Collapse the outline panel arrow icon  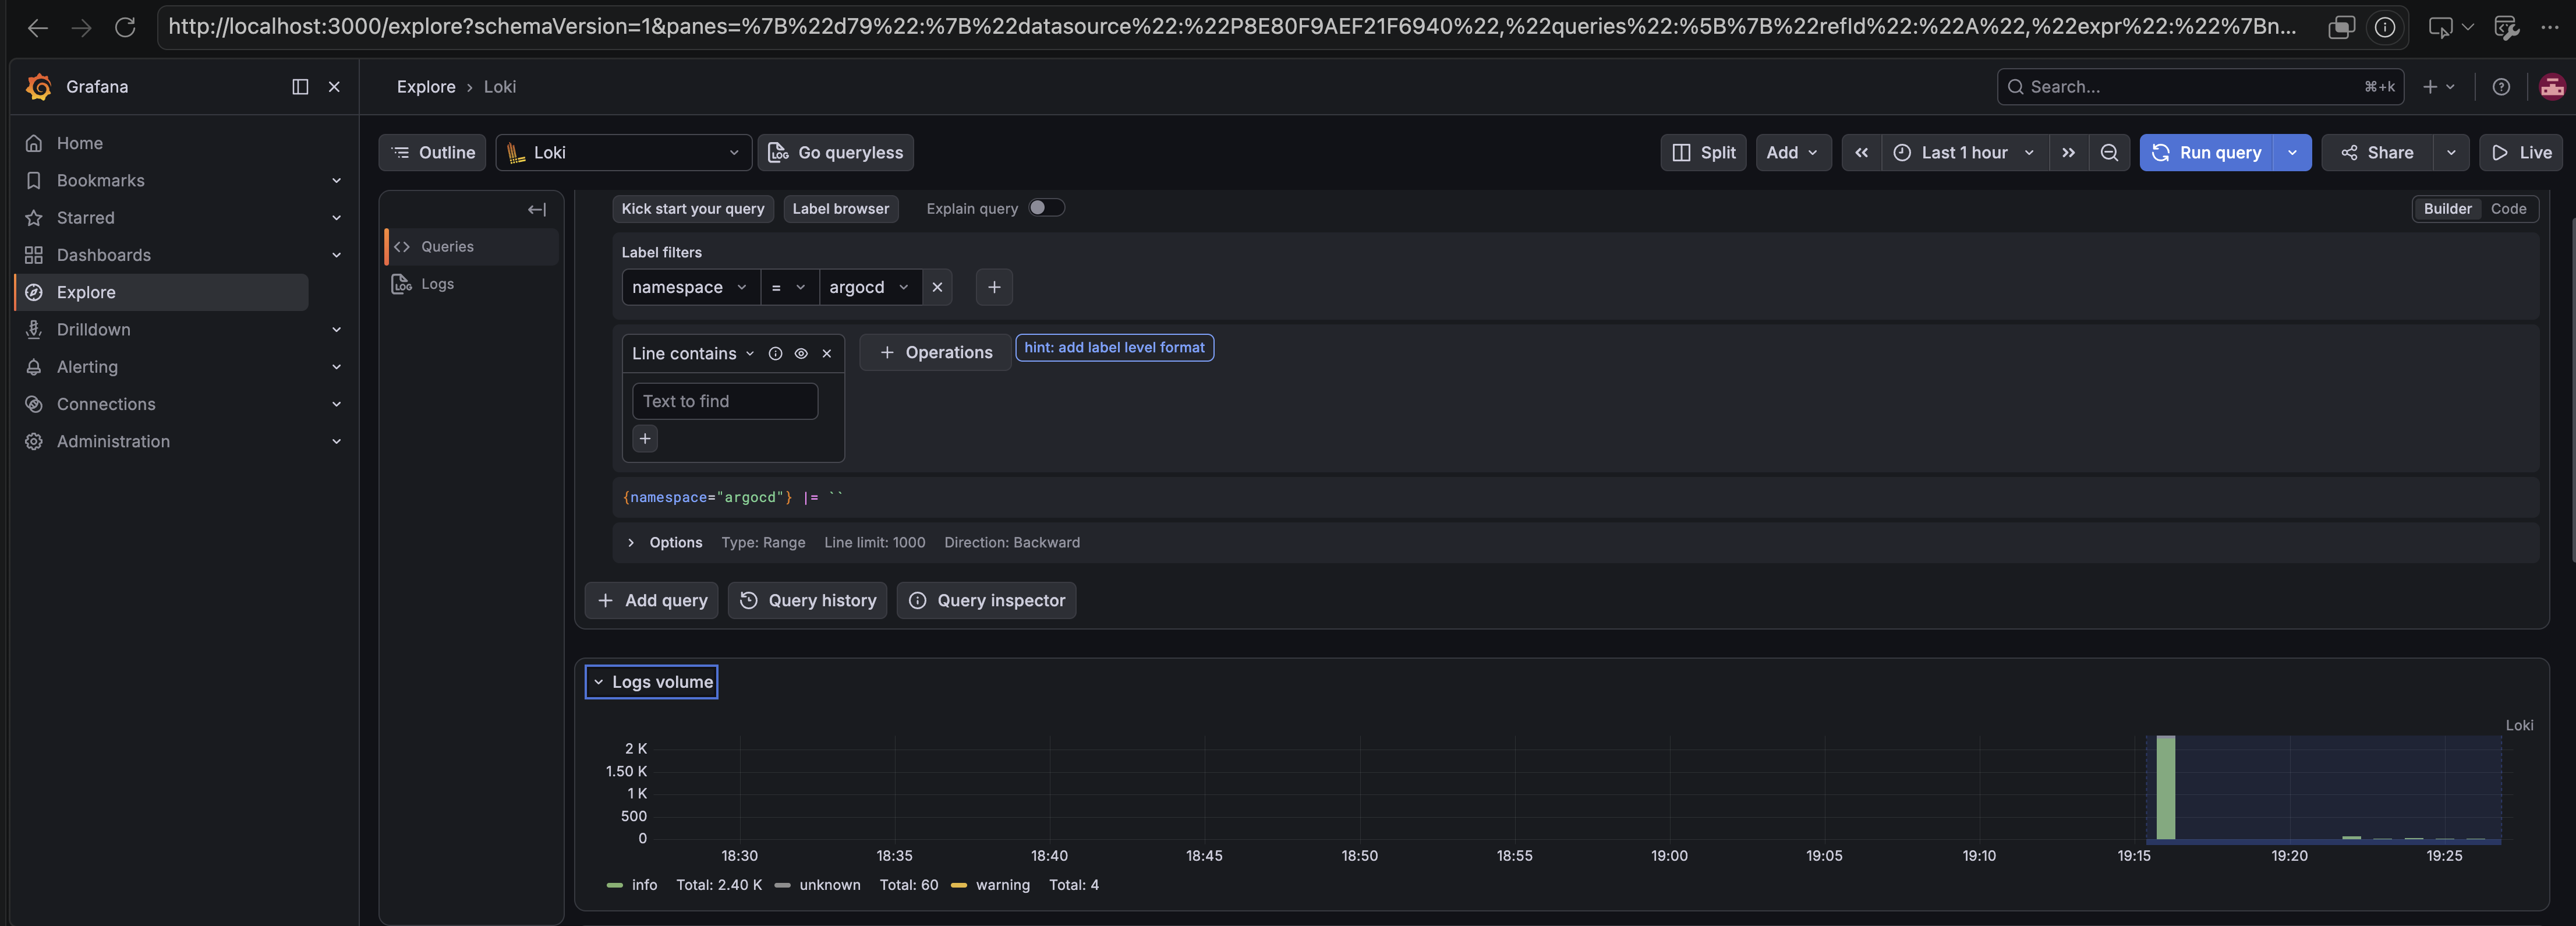click(x=537, y=209)
